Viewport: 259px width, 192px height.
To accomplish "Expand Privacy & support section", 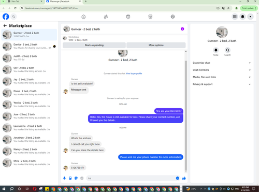I will [x=222, y=84].
